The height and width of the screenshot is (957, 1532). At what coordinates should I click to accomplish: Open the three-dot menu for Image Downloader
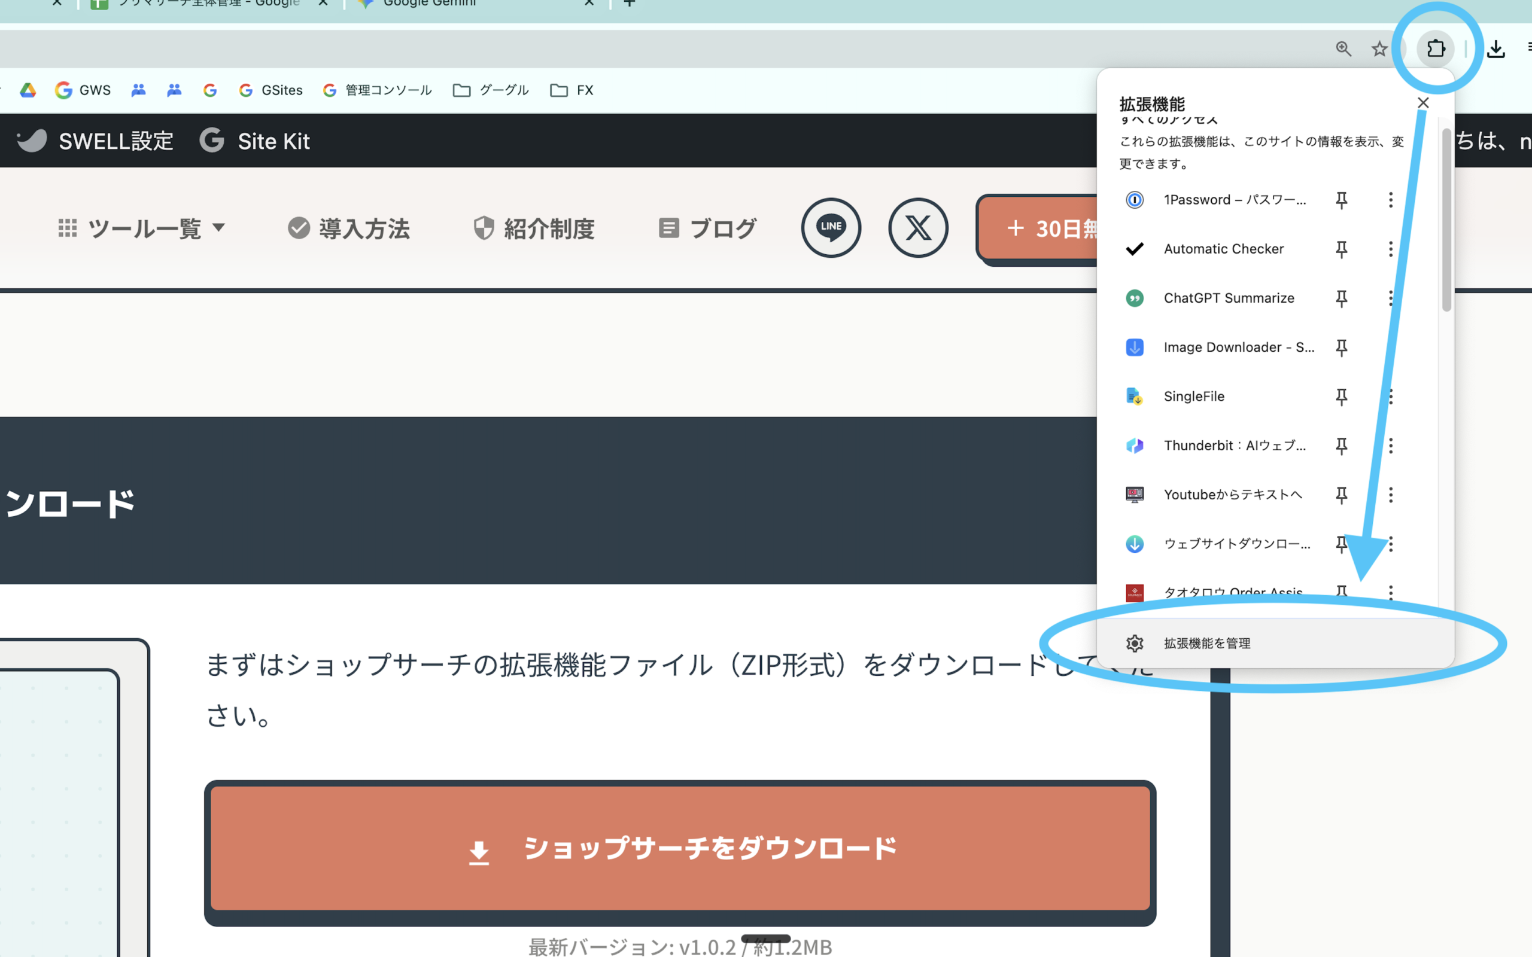tap(1390, 348)
